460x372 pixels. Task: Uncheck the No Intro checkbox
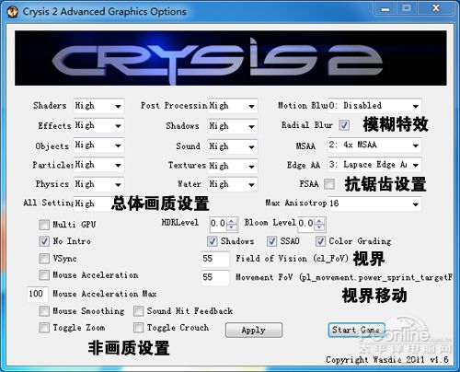point(44,241)
